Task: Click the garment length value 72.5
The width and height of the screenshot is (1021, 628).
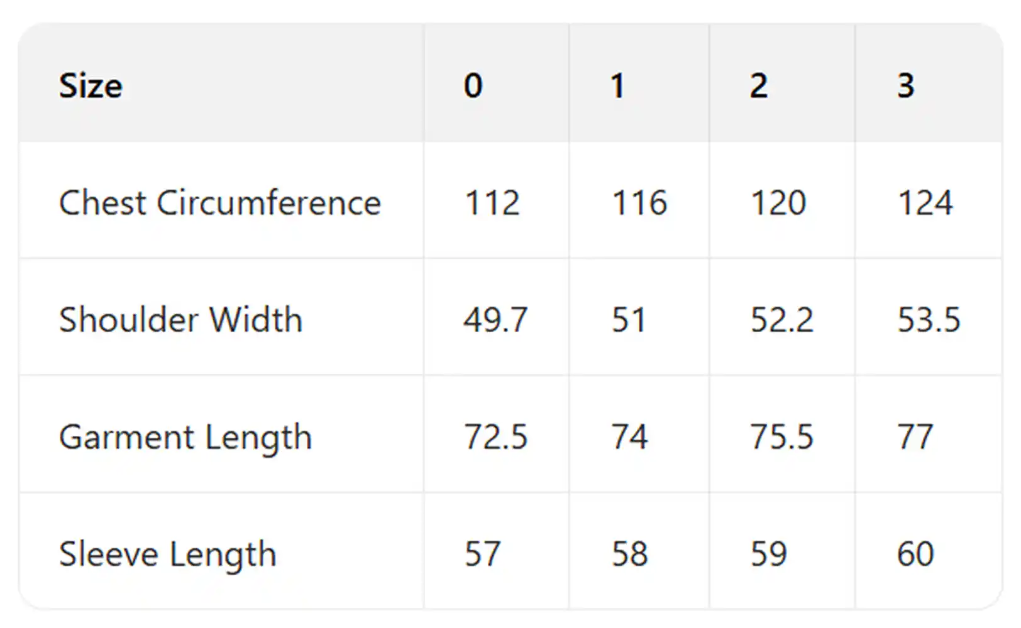Action: point(495,437)
